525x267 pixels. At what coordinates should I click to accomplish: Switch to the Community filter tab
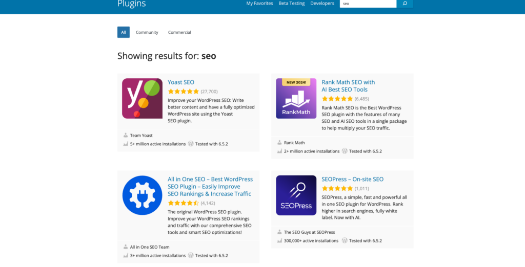coord(147,32)
